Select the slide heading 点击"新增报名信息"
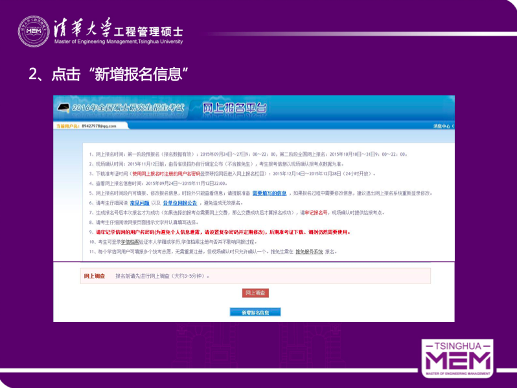The height and width of the screenshot is (388, 517). point(113,74)
